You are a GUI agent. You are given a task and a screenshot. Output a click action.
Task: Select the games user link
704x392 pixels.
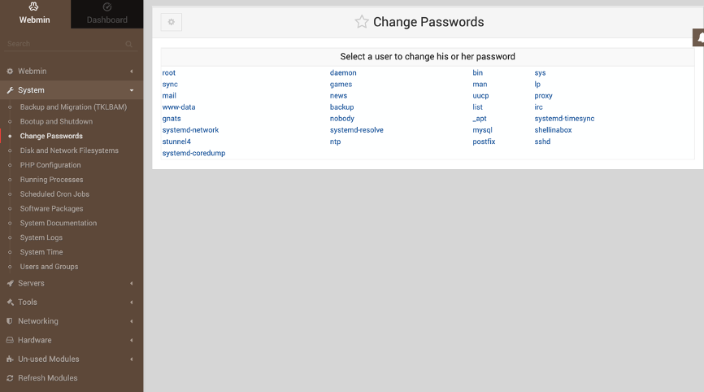pyautogui.click(x=341, y=85)
